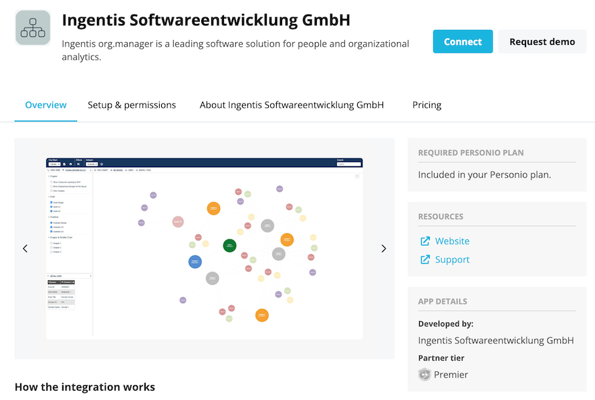595x400 pixels.
Task: Click the external-link icon beside Website
Action: click(425, 241)
